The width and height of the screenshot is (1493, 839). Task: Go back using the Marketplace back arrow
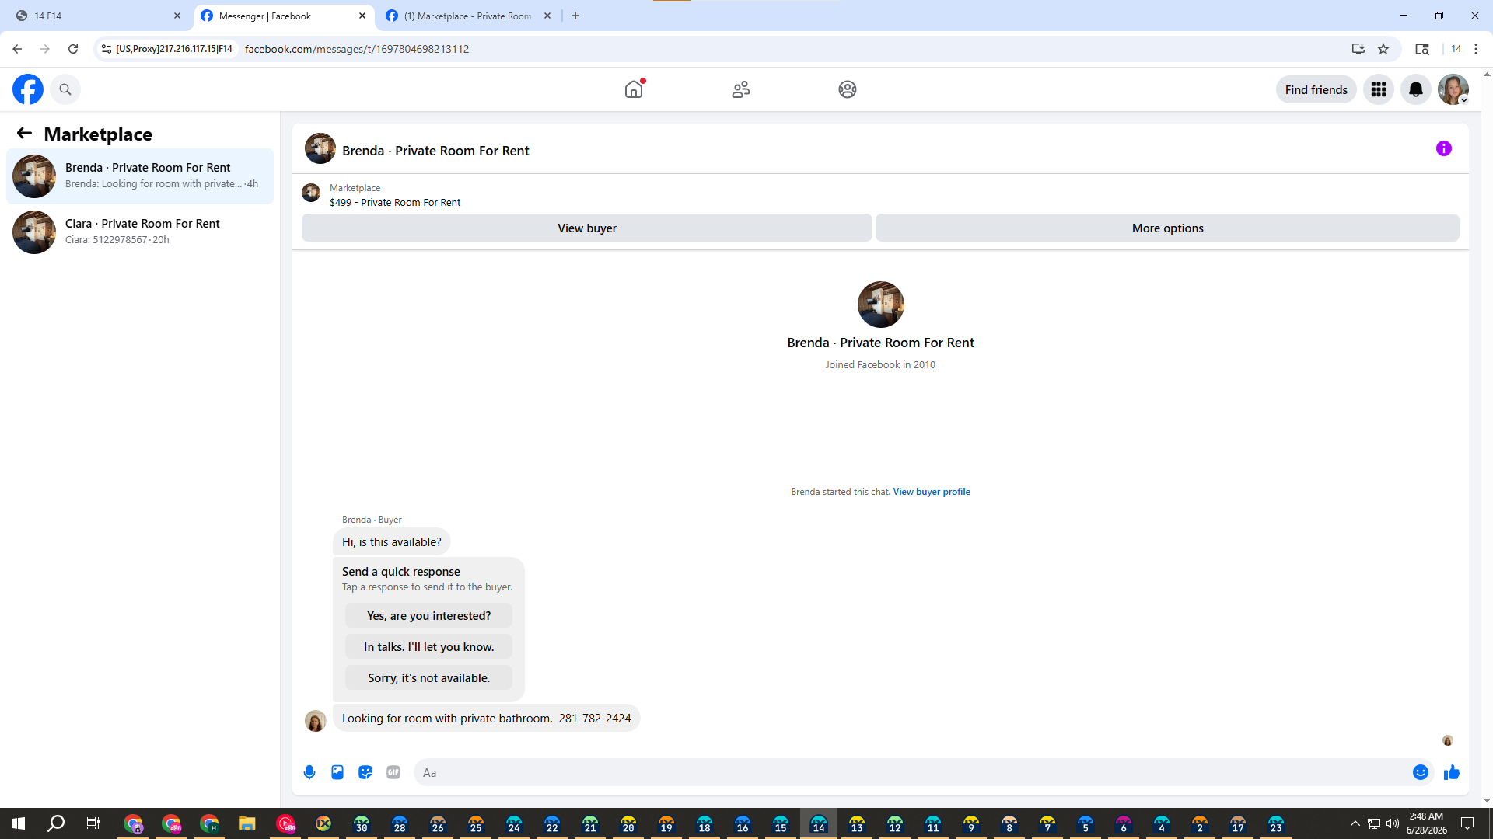click(24, 134)
